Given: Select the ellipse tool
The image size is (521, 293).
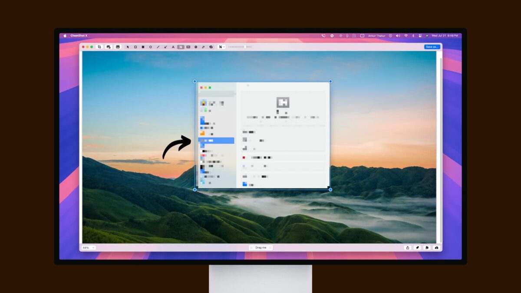Looking at the screenshot, I should tap(151, 47).
